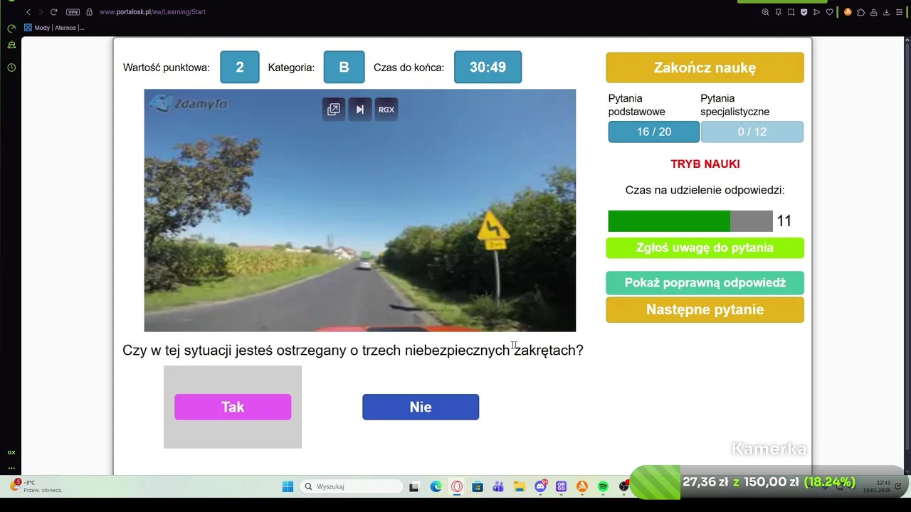Image resolution: width=911 pixels, height=512 pixels.
Task: Open the Mody | Aternos bookmark
Action: [54, 28]
